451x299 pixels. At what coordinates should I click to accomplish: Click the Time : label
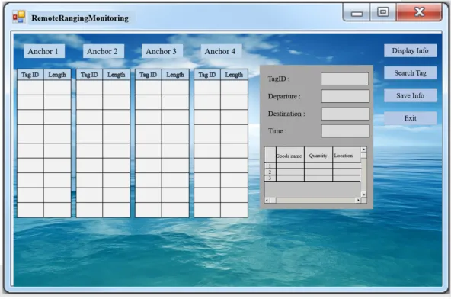point(277,131)
